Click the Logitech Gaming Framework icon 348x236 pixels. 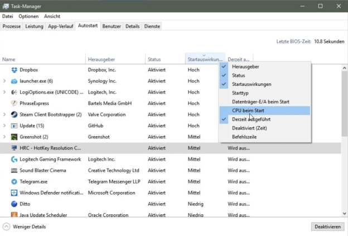point(14,159)
